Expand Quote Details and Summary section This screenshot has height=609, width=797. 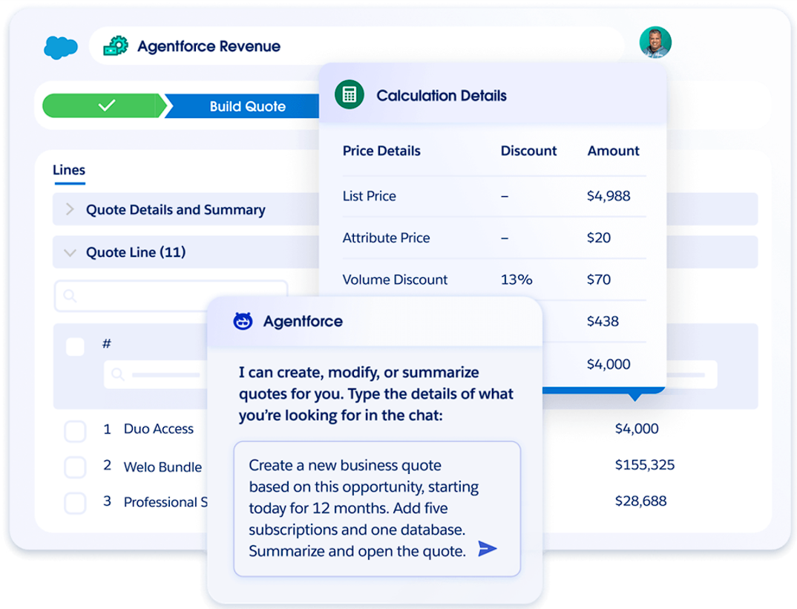pos(186,209)
